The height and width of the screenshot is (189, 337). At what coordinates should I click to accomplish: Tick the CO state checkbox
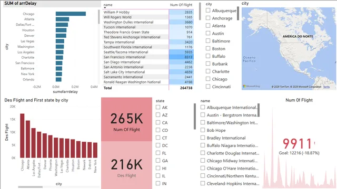(x=158, y=130)
